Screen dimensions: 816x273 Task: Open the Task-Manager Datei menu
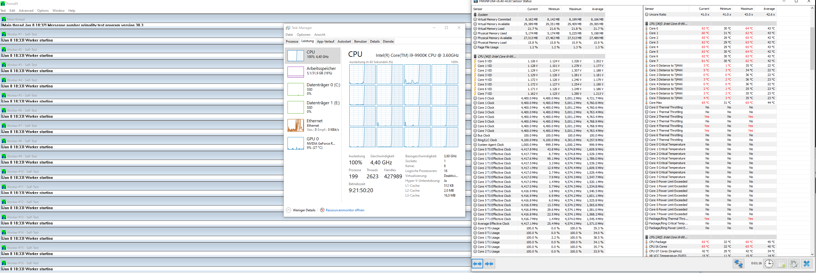[x=289, y=35]
